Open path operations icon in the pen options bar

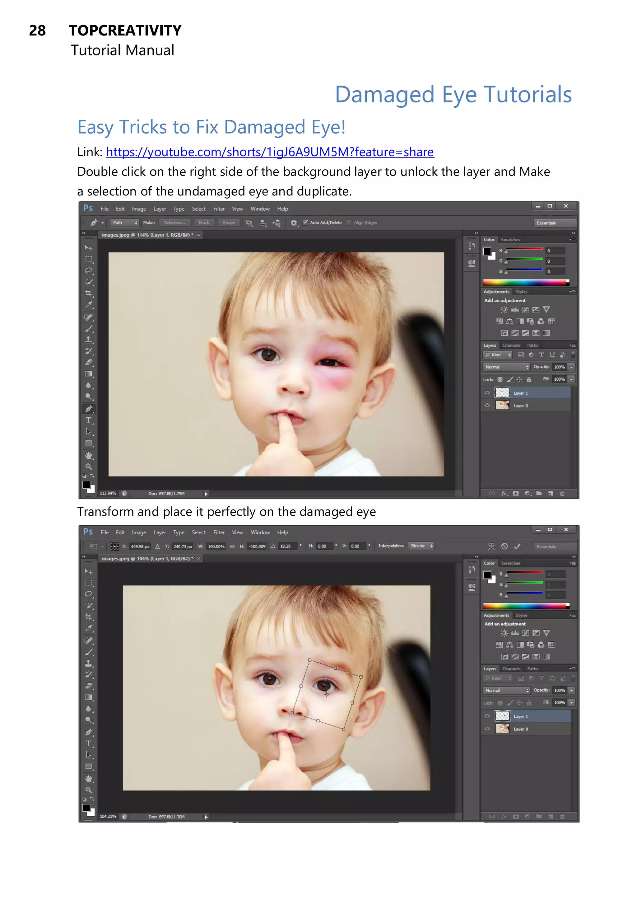coord(249,223)
